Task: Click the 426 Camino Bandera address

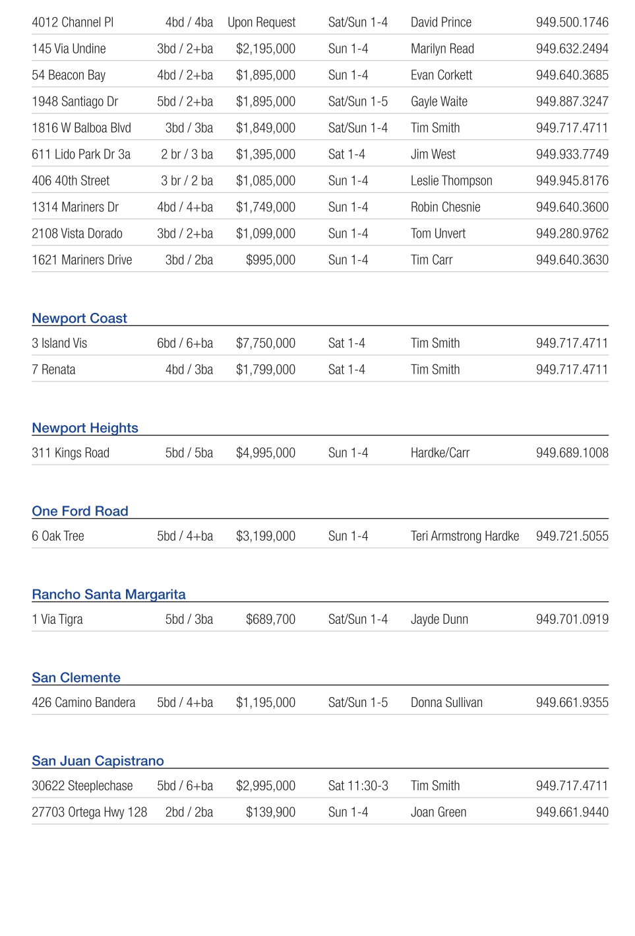Action: (x=83, y=702)
